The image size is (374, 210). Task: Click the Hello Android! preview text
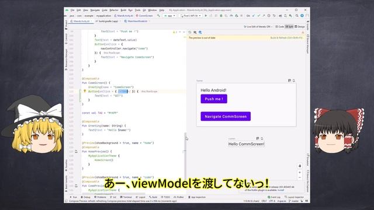[213, 90]
